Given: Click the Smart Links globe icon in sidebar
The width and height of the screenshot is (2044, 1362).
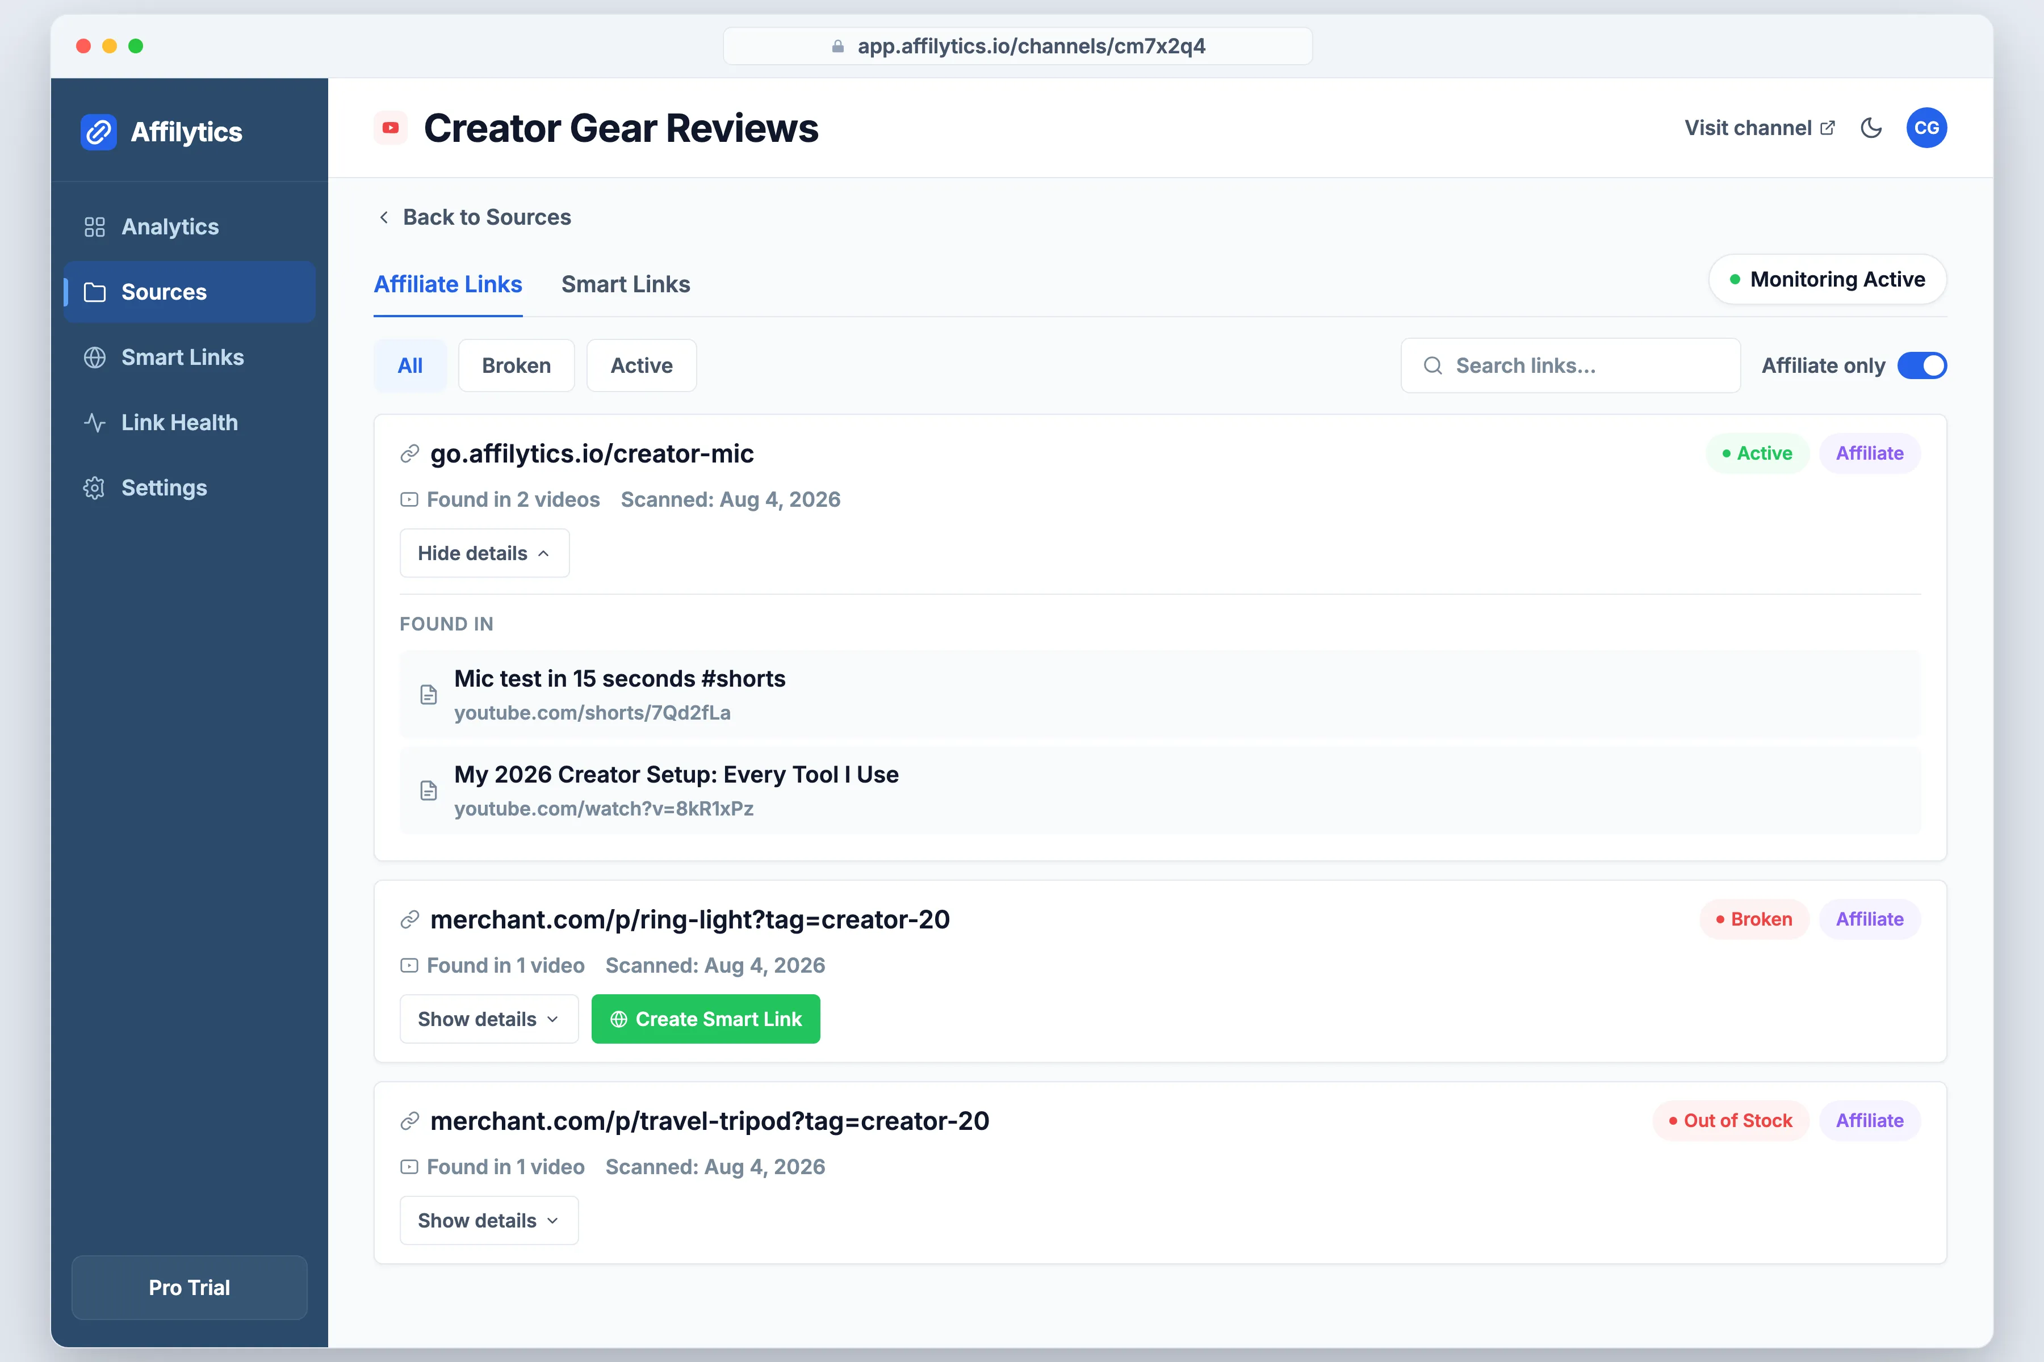Looking at the screenshot, I should [x=95, y=357].
